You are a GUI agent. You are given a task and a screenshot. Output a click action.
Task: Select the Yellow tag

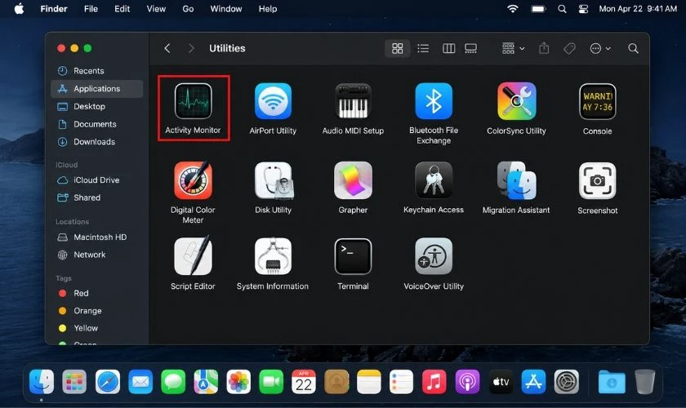click(97, 328)
